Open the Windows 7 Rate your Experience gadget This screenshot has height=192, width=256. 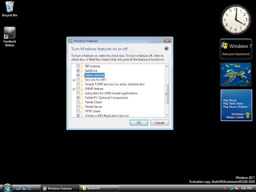tap(236, 49)
